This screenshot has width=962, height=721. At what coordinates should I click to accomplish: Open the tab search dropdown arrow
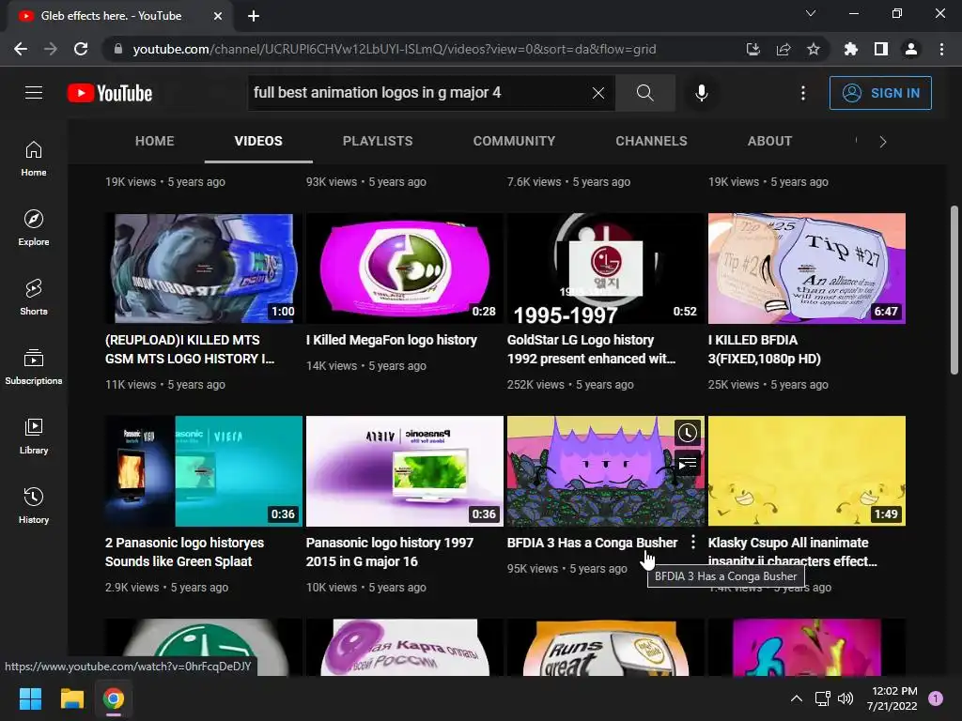pos(811,13)
